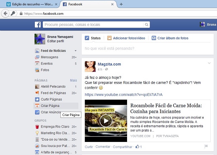Click the report flag icon on post
The image size is (217, 155).
coord(206,146)
